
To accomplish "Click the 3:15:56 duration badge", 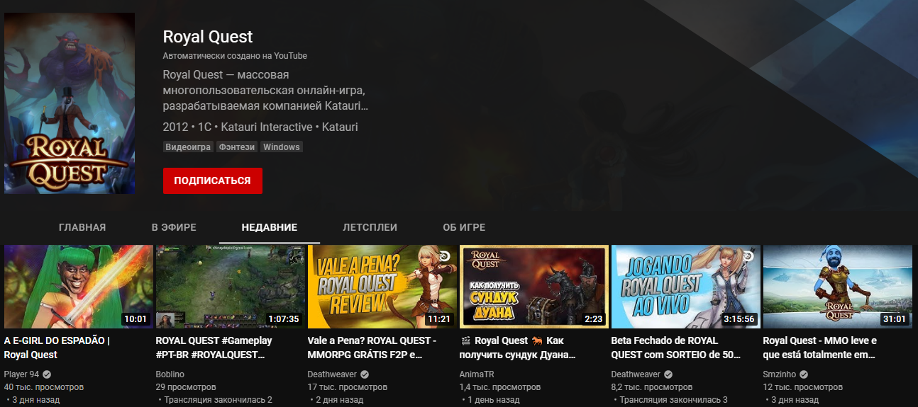I will pyautogui.click(x=739, y=319).
